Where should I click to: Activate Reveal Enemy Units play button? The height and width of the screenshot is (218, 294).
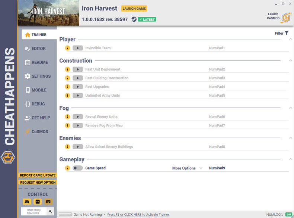pyautogui.click(x=78, y=116)
